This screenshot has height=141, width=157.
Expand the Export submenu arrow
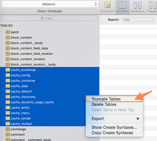pos(138,119)
